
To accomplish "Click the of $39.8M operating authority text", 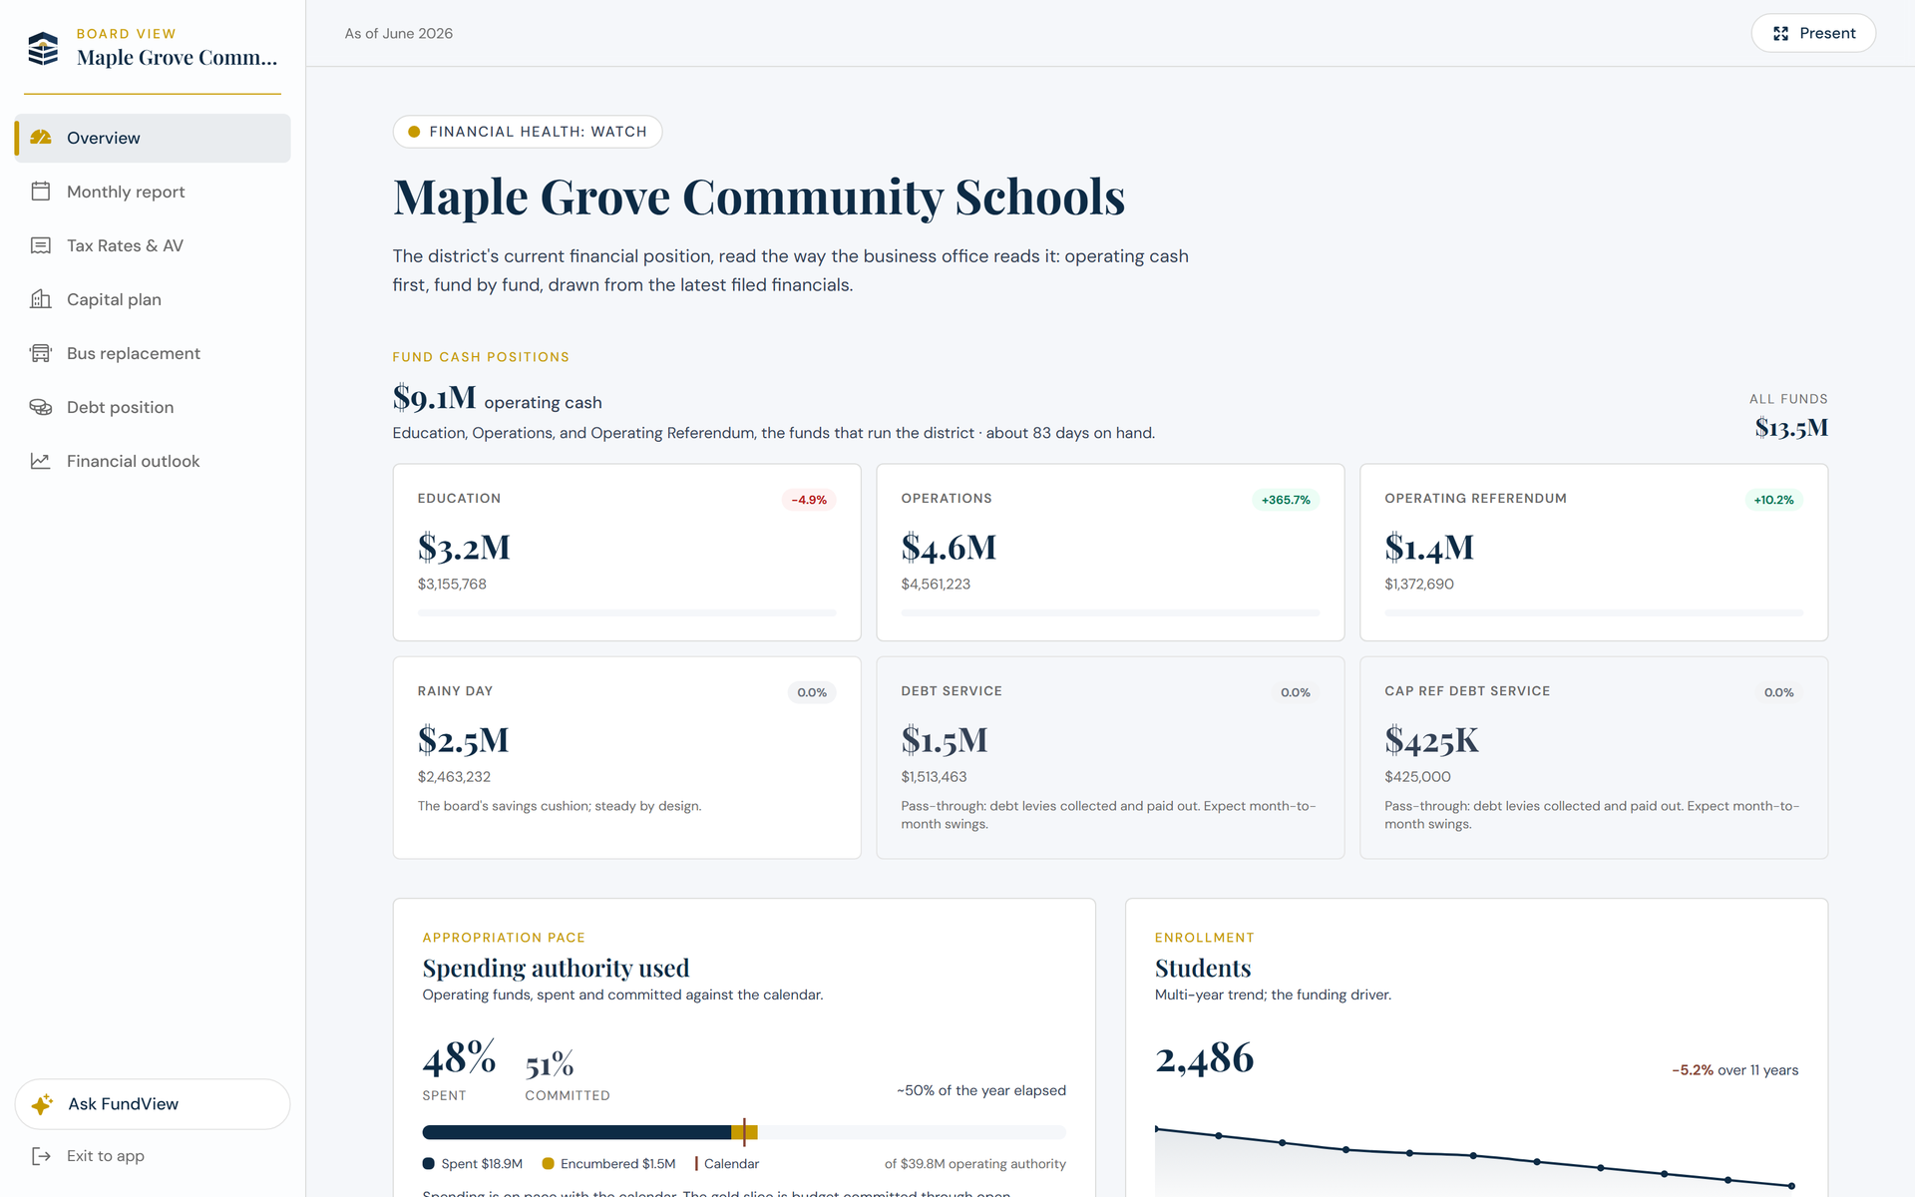I will click(x=975, y=1164).
